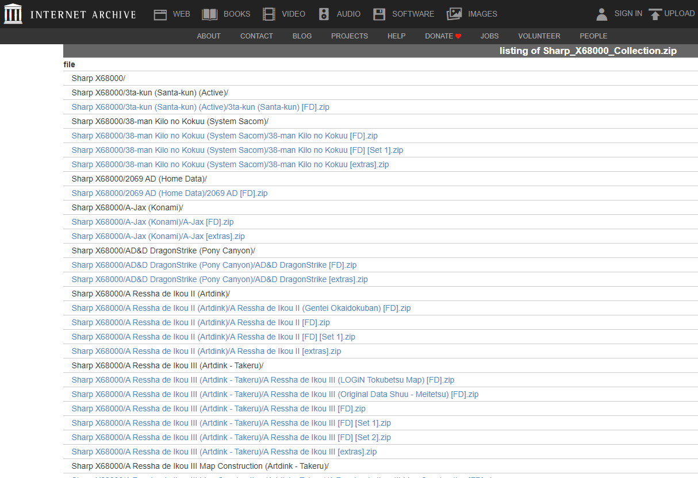Viewport: 698px width, 478px height.
Task: Download the 2069 AD [FD].zip file
Action: pyautogui.click(x=170, y=193)
